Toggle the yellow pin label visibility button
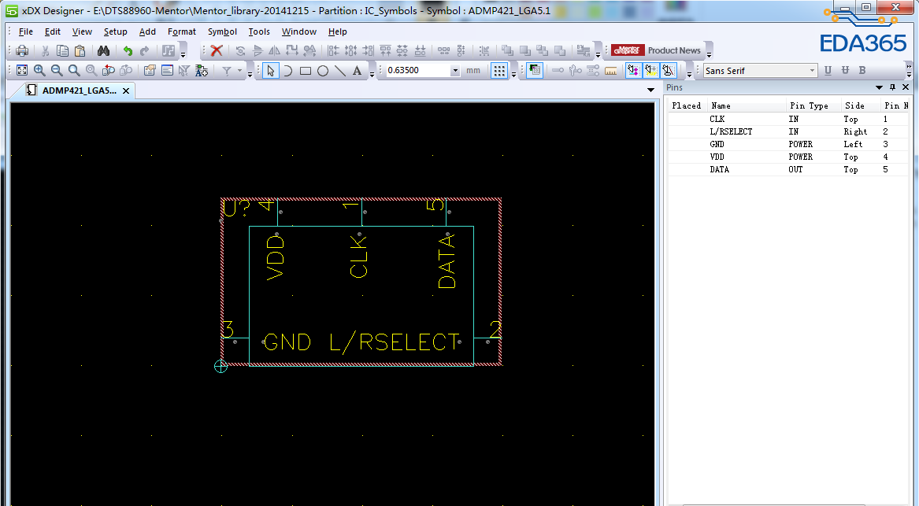 650,71
